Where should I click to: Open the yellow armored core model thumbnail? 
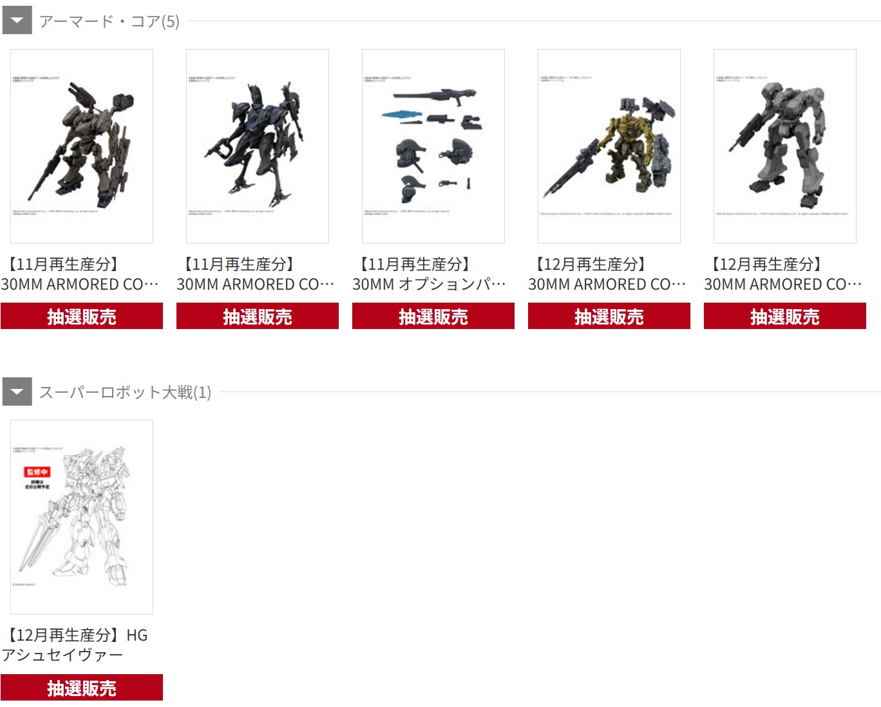(609, 146)
